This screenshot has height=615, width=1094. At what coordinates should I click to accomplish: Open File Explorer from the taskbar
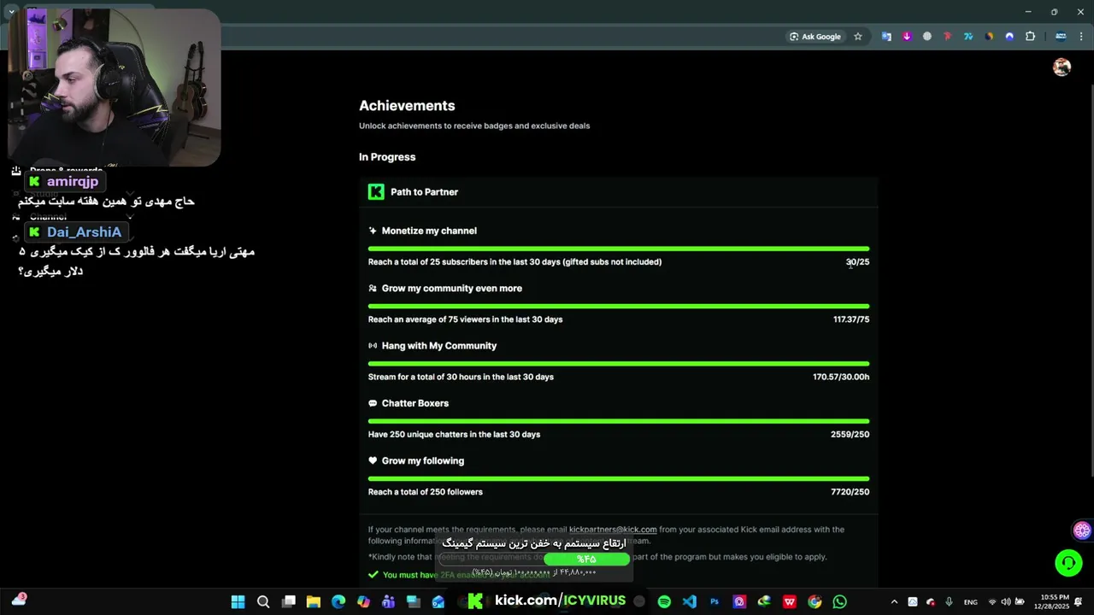point(314,601)
